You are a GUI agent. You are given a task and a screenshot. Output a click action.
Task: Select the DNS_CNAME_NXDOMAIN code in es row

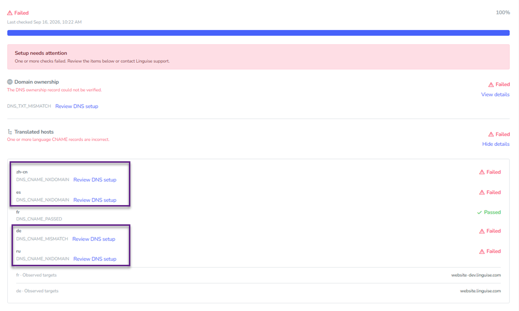click(x=43, y=200)
